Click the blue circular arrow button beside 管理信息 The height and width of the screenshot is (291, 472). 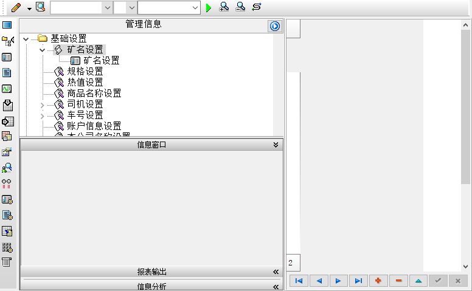pos(274,26)
